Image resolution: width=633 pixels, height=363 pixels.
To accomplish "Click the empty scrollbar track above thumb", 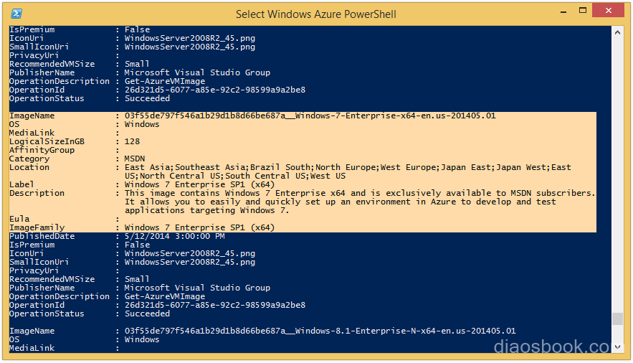I will [617, 174].
